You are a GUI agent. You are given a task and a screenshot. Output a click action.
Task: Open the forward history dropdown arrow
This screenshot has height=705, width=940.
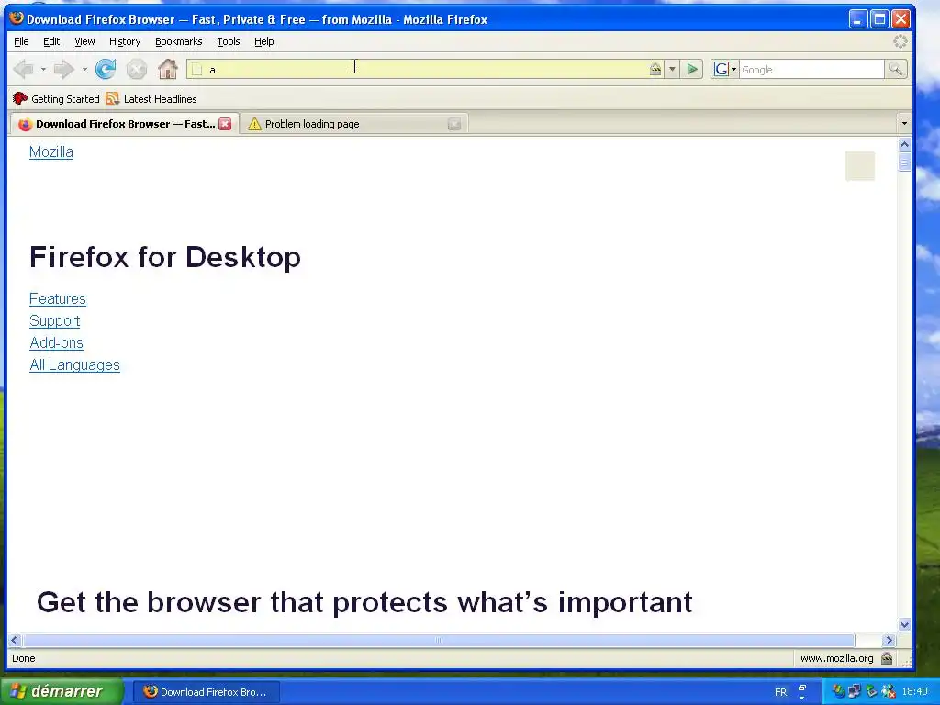point(84,70)
